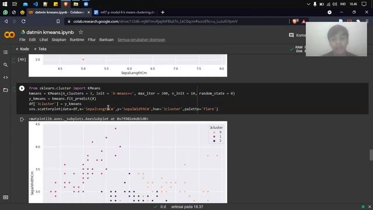The image size is (373, 210).
Task: Reload the current page
Action: [x=23, y=22]
